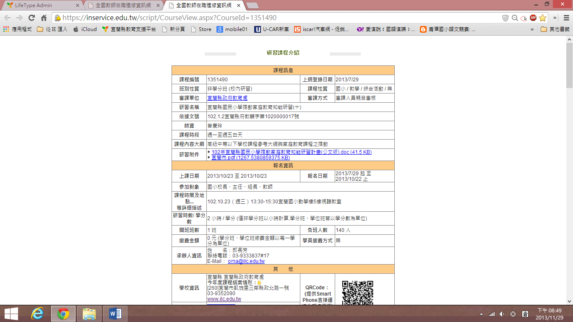
Task: Click the volume speaker icon in system tray
Action: 502,314
